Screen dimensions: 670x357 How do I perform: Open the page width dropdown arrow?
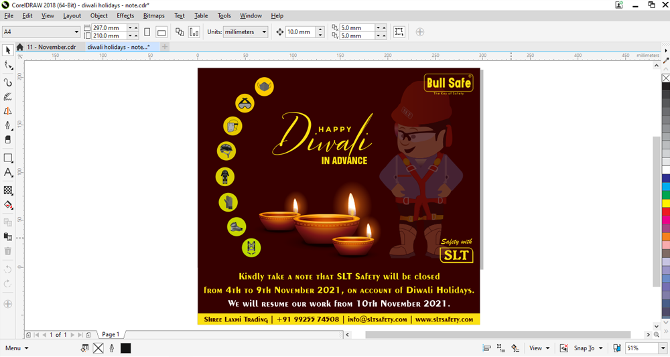point(130,27)
